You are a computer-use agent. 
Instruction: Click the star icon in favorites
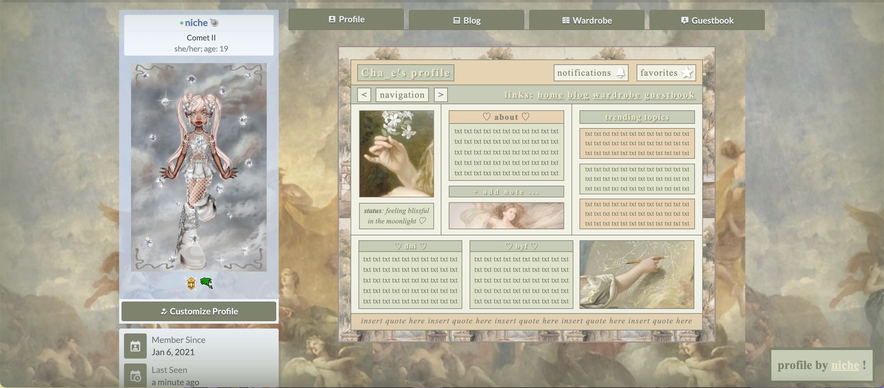(x=687, y=72)
